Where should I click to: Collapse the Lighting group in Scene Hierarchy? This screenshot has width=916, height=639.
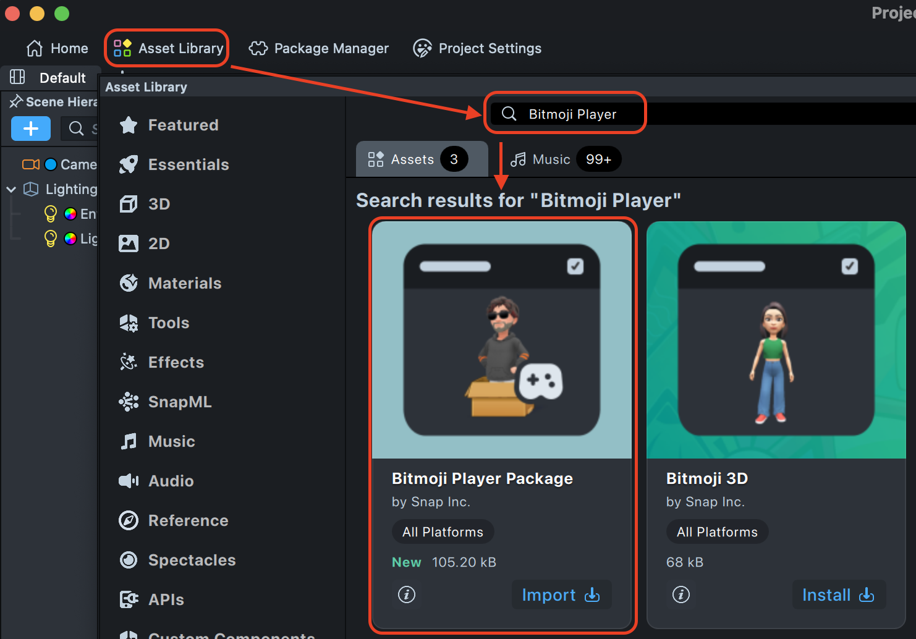click(x=11, y=189)
